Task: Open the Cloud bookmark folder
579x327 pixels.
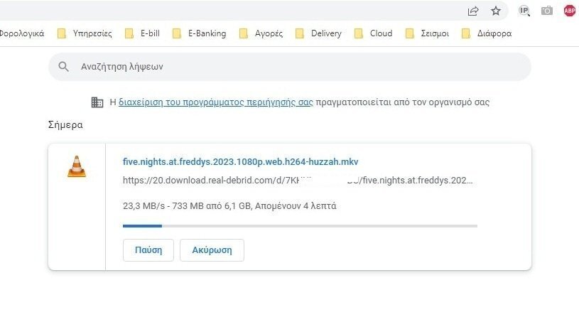Action: tap(373, 33)
